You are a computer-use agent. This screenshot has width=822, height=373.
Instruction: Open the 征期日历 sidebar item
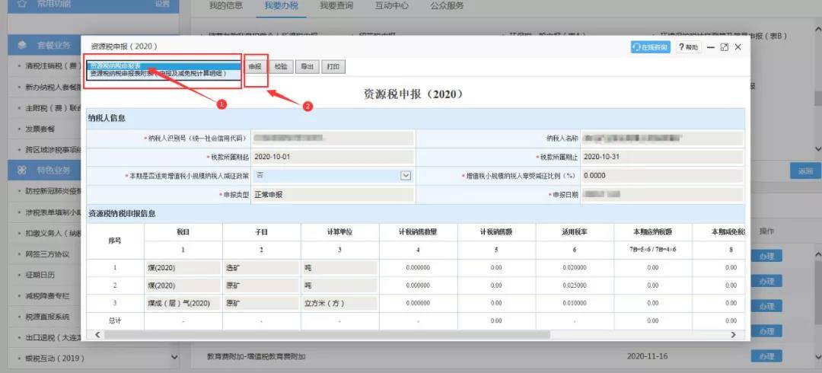40,275
